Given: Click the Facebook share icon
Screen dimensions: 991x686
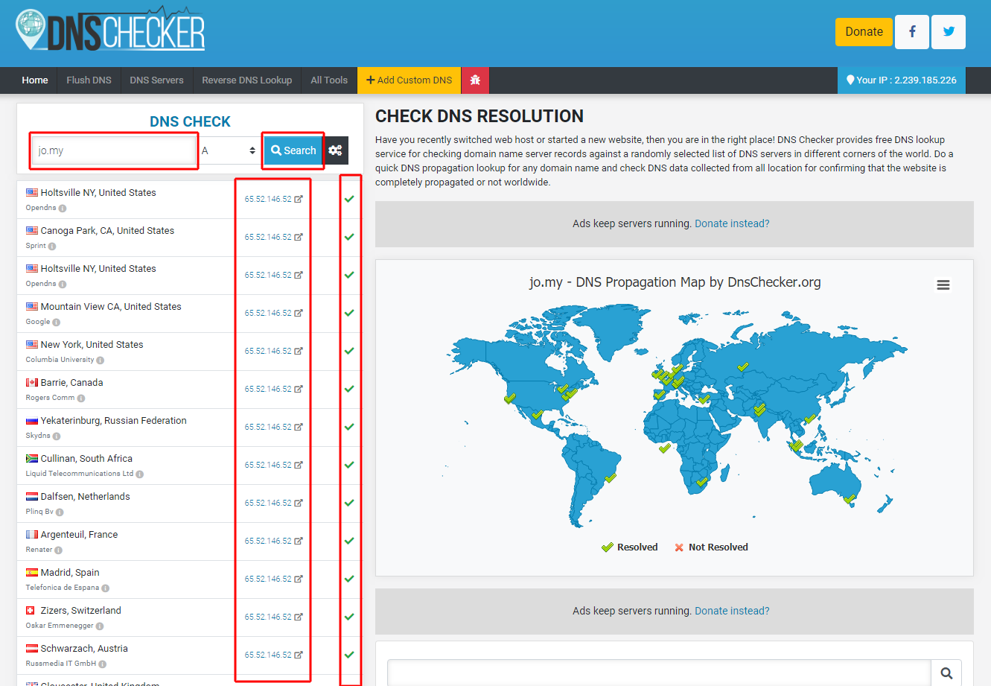Looking at the screenshot, I should [911, 32].
